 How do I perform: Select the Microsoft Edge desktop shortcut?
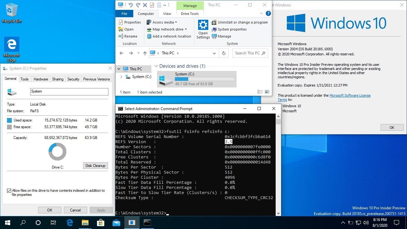[12, 49]
